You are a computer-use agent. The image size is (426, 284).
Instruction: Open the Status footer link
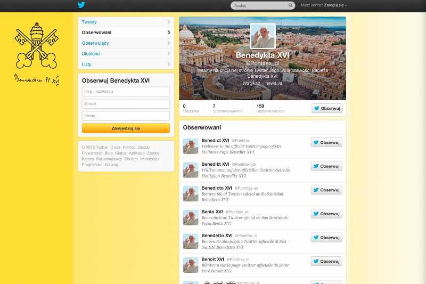(x=121, y=153)
